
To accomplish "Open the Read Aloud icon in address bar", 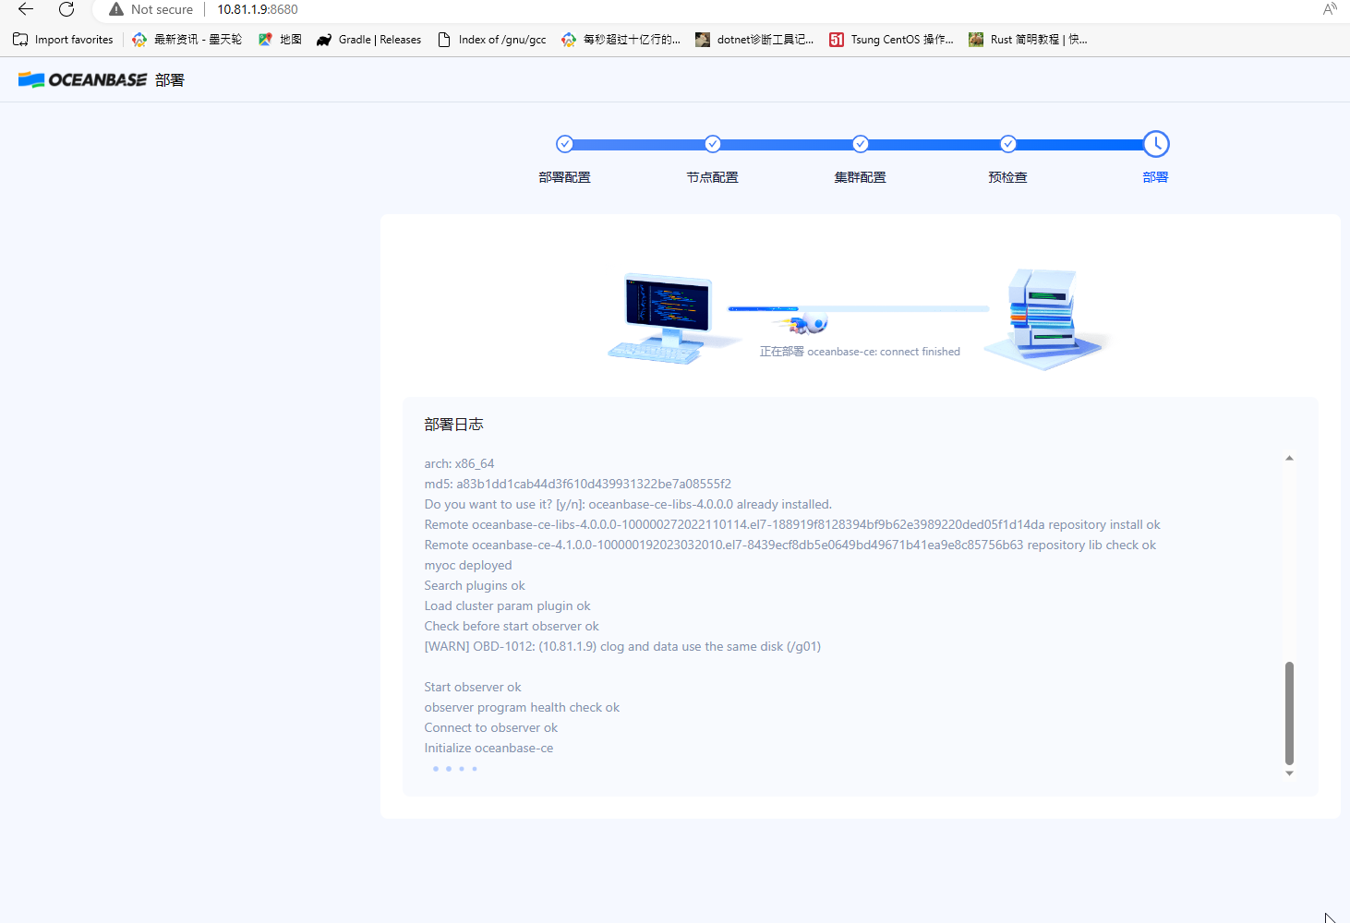I will pos(1330,9).
